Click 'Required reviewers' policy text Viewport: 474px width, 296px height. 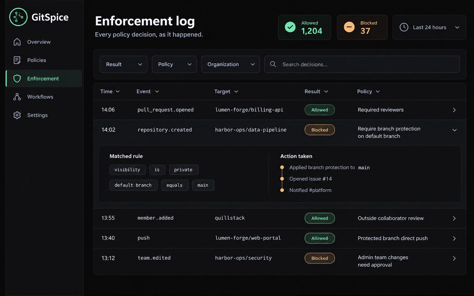pos(380,110)
